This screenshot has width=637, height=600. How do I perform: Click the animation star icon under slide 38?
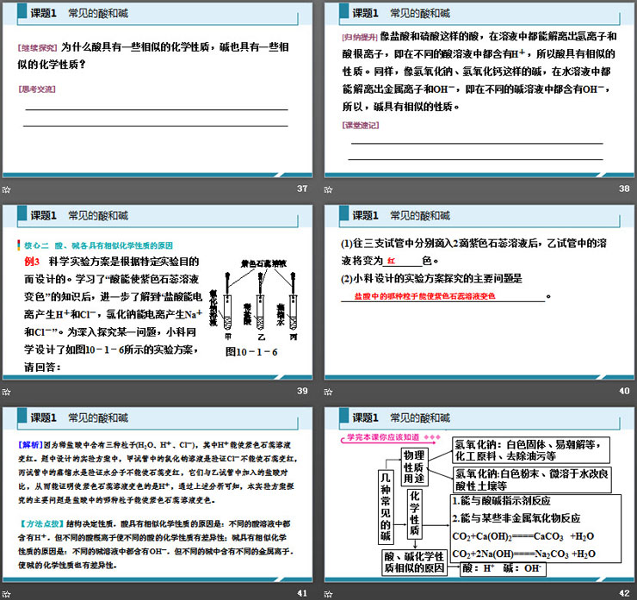329,189
